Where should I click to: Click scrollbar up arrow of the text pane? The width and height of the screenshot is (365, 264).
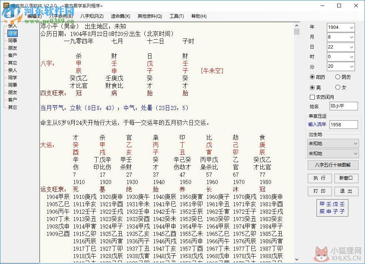click(x=297, y=26)
